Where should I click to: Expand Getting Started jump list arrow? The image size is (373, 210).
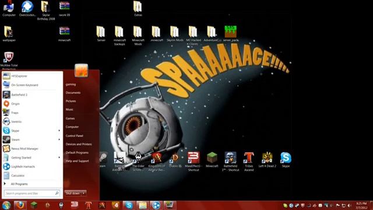[x=59, y=157]
